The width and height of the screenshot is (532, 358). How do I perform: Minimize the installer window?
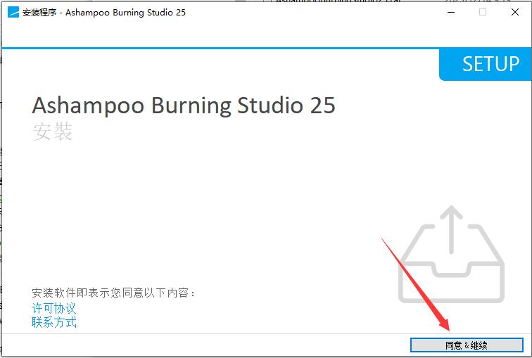click(x=451, y=13)
